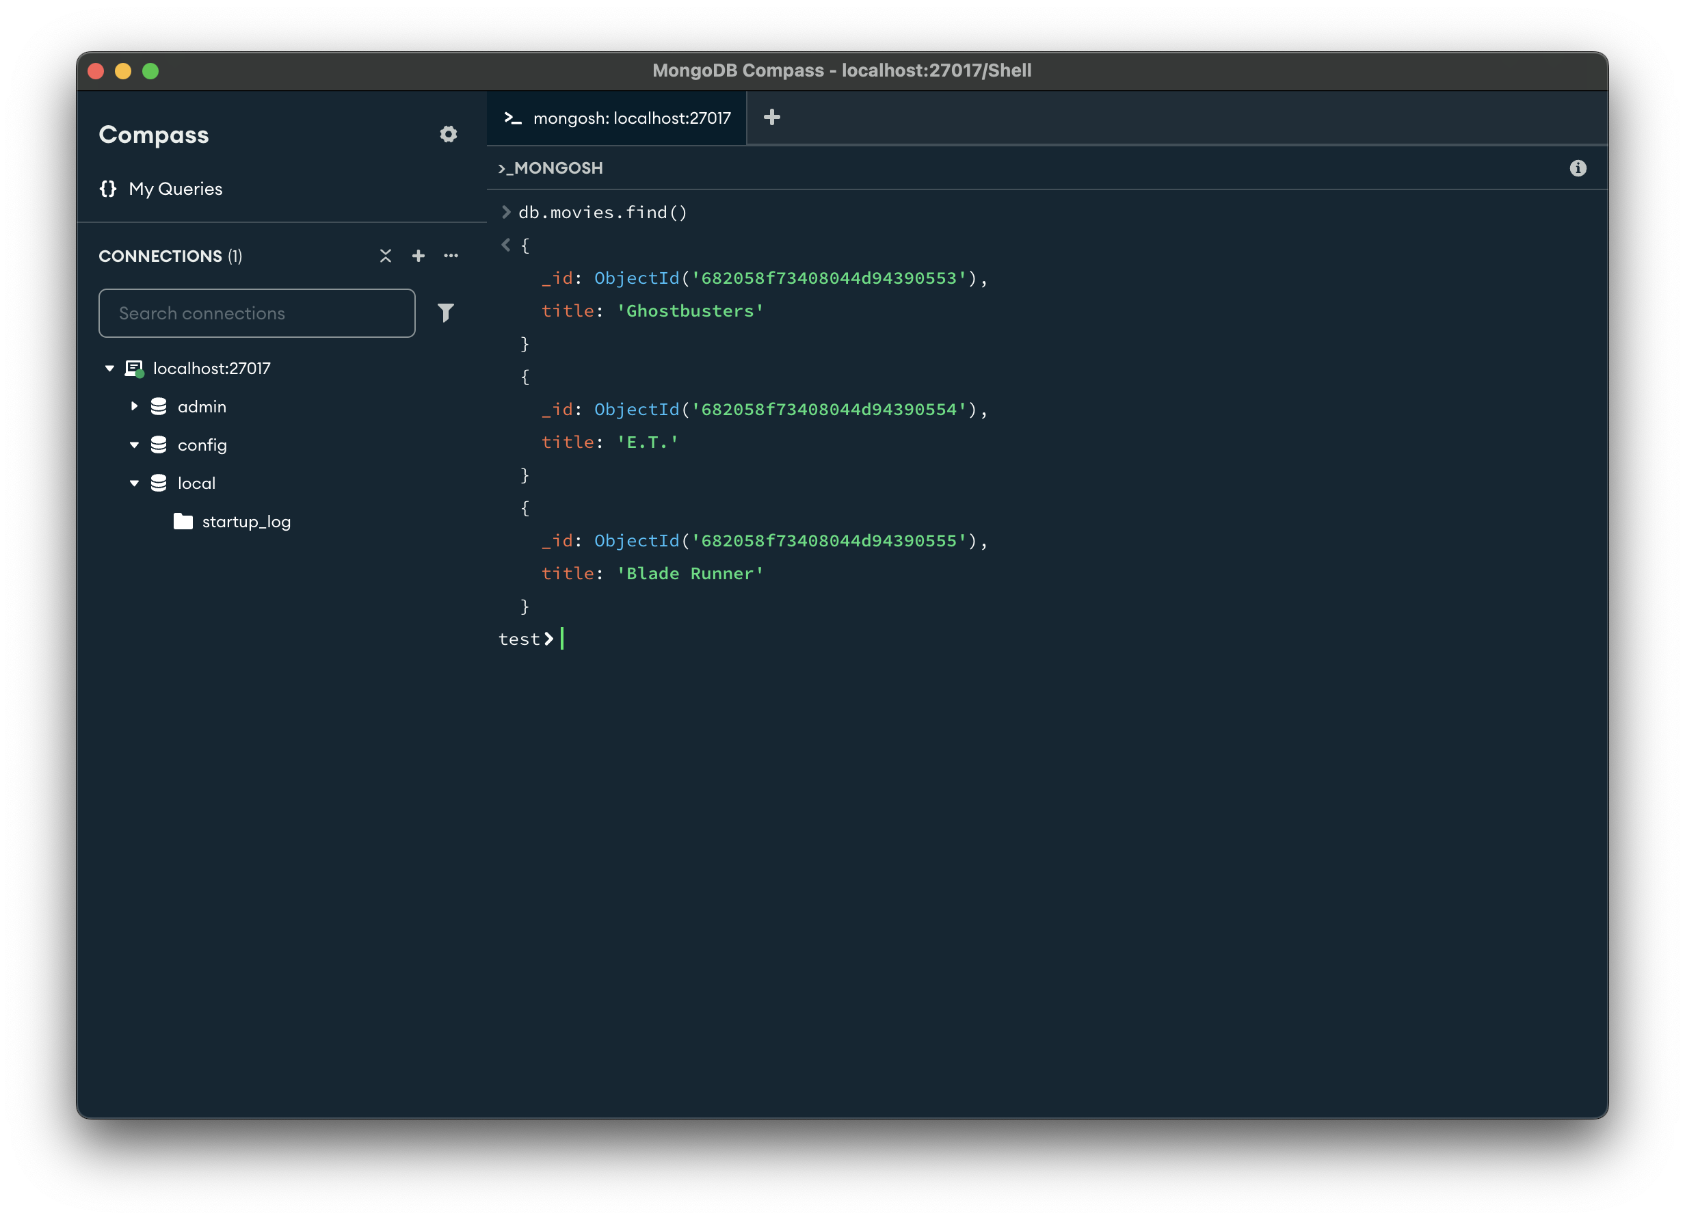Click the localhost:27017 server icon
The image size is (1685, 1220).
tap(135, 369)
